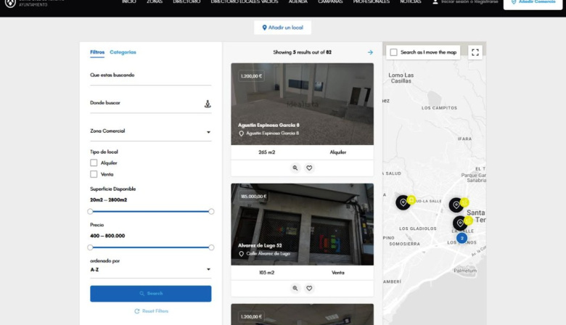Preview the Alvarez de Lugo 52 listing with the magnifier
This screenshot has width=566, height=325.
click(x=295, y=288)
